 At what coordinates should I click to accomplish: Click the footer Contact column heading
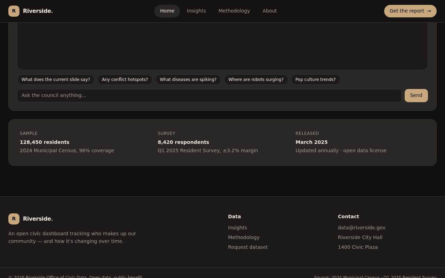click(x=348, y=216)
